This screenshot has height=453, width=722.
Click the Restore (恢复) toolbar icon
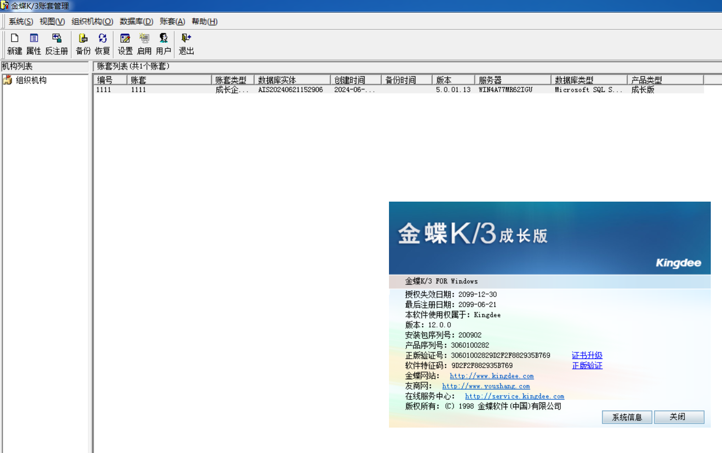coord(102,44)
